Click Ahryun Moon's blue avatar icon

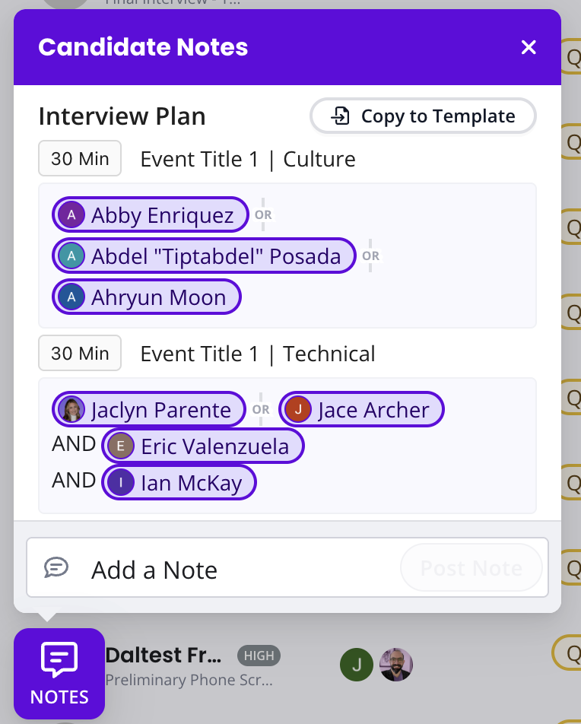click(71, 297)
